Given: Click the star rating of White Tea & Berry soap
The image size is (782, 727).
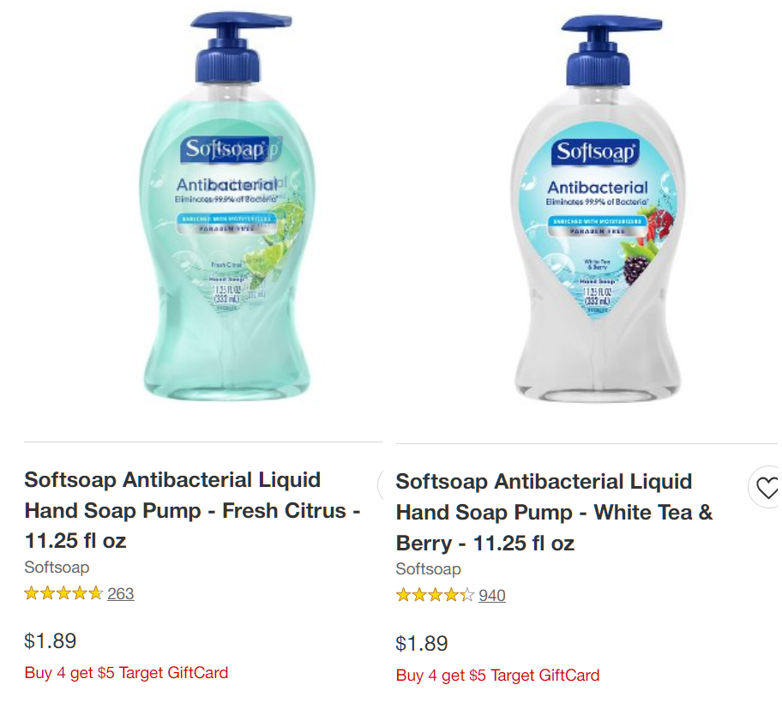Looking at the screenshot, I should click(x=435, y=595).
